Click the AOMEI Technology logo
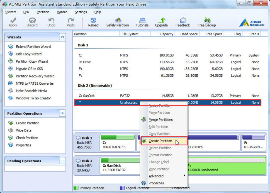Image resolution: width=270 pixels, height=193 pixels. tap(252, 22)
